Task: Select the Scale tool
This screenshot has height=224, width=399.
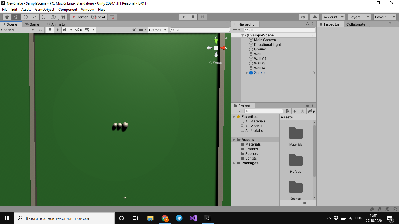Action: point(35,17)
